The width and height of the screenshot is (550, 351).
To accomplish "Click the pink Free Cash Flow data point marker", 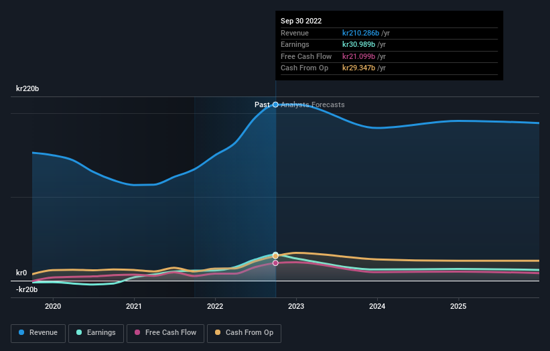I will click(276, 263).
